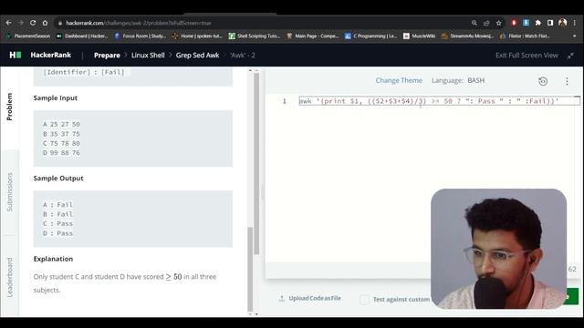The width and height of the screenshot is (584, 328).
Task: Click the scrollbar up arrow in problem panel
Action: pos(250,70)
